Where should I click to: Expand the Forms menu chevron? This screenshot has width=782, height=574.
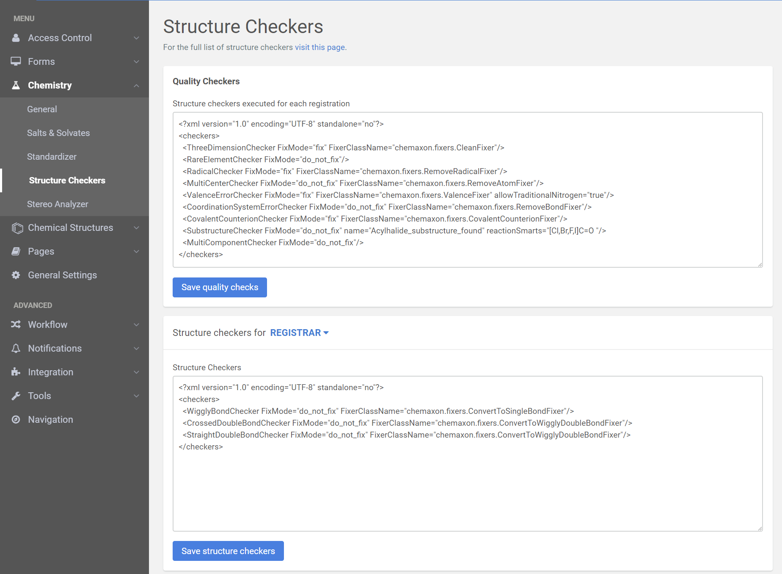point(136,61)
